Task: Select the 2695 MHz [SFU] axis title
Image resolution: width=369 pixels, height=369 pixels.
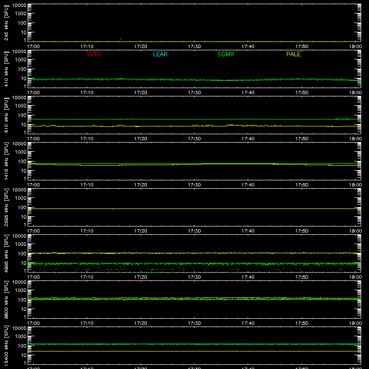Action: (x=6, y=207)
